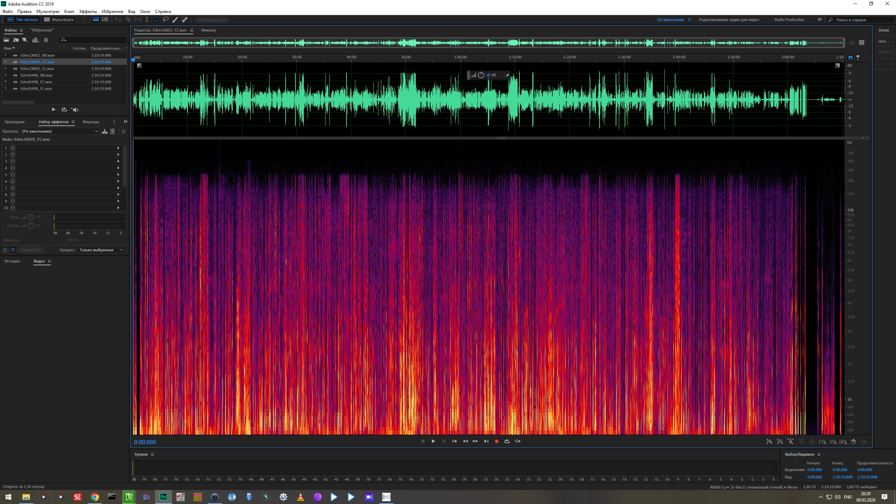The width and height of the screenshot is (896, 504).
Task: Open the Эффекты menu
Action: coord(87,12)
